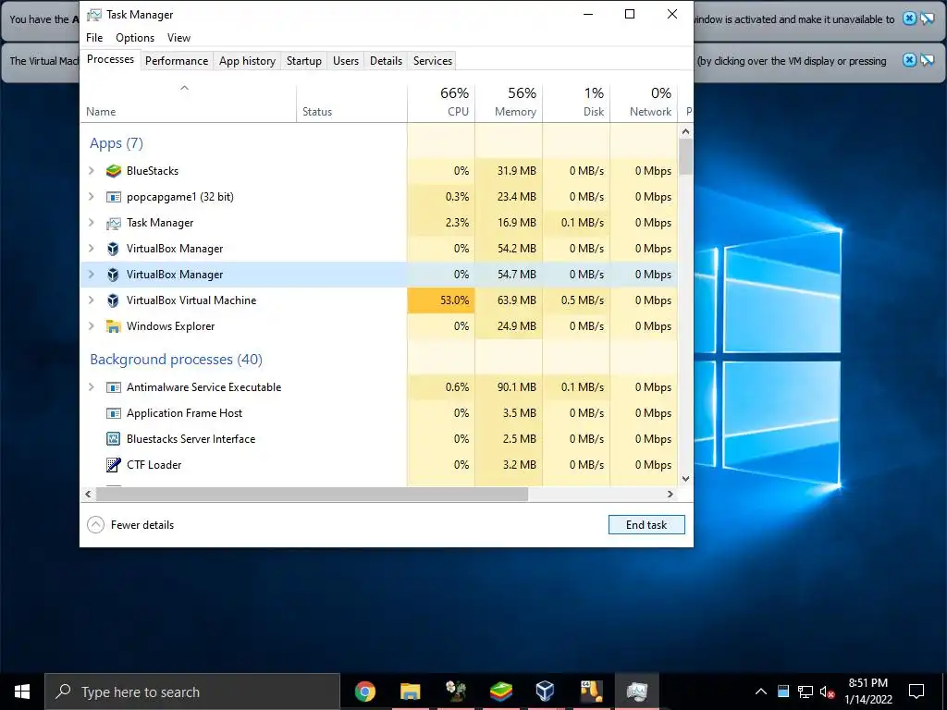Open the Windows Start menu

tap(22, 692)
